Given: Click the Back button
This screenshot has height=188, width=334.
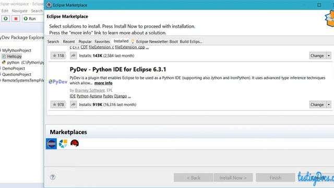Looking at the screenshot, I should point(193,178).
